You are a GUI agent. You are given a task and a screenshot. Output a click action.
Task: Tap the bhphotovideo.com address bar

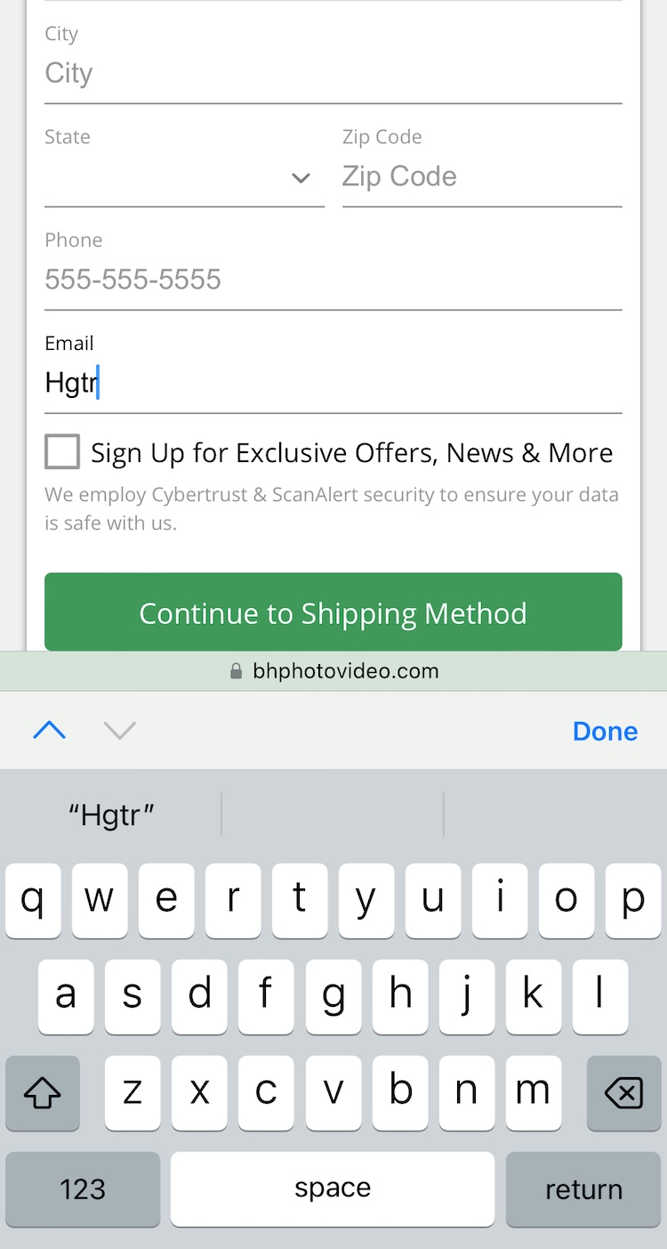[345, 671]
